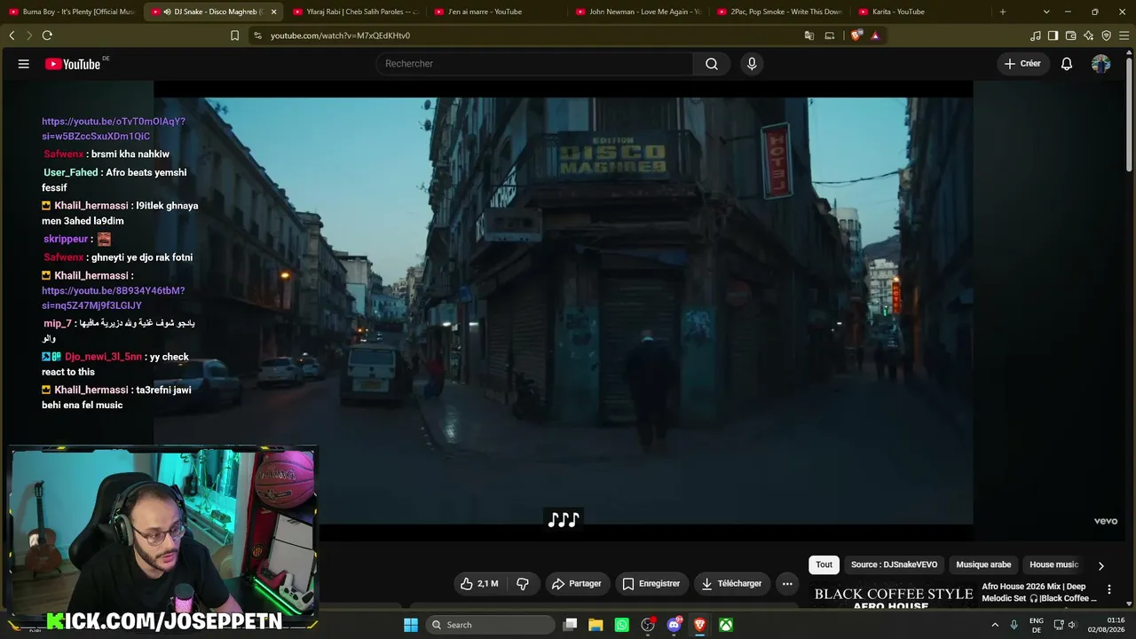Viewport: 1136px width, 639px height.
Task: Open the ENG DE language switcher
Action: 1037,625
